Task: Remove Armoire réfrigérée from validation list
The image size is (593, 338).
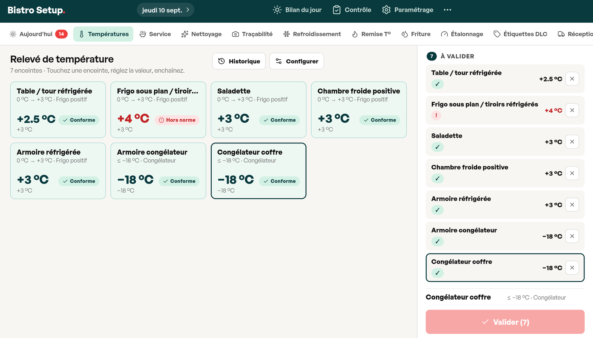Action: (572, 205)
